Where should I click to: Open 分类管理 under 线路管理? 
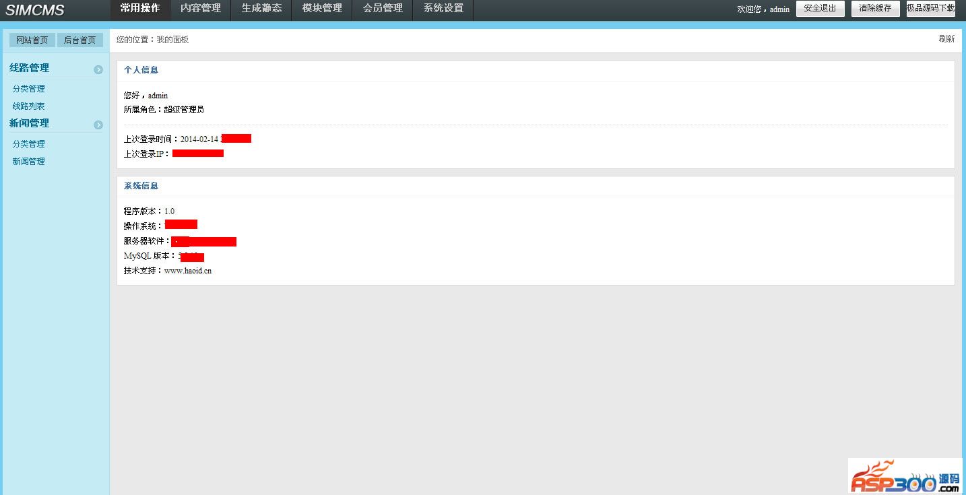pyautogui.click(x=29, y=89)
